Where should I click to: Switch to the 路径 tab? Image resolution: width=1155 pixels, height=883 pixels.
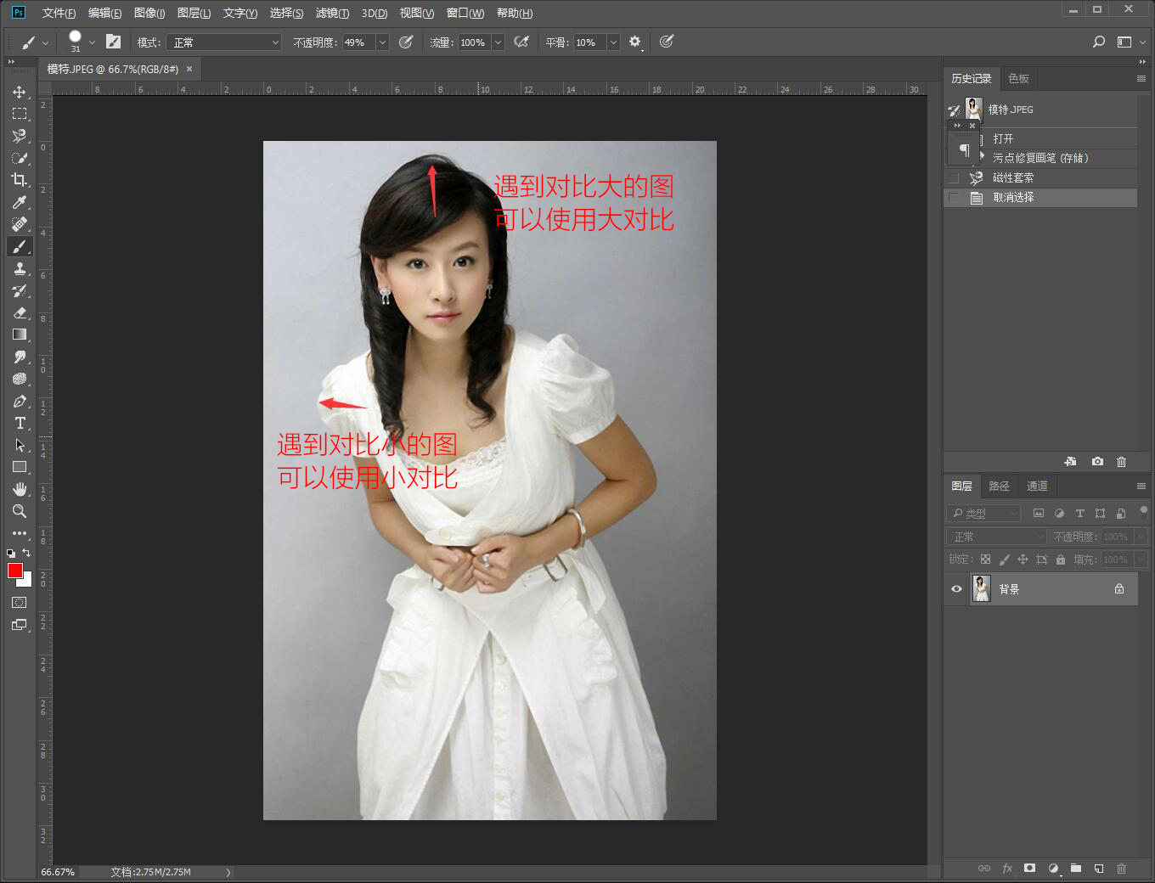(1000, 486)
